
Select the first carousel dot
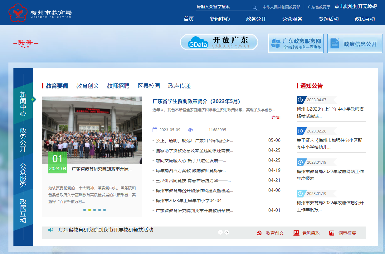pyautogui.click(x=85, y=210)
